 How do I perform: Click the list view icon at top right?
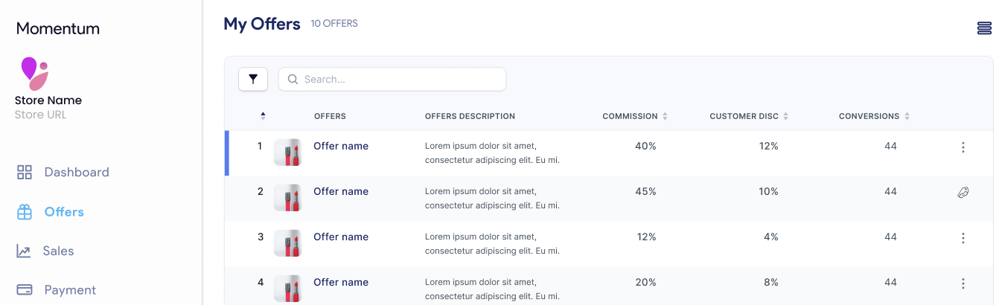click(x=984, y=28)
